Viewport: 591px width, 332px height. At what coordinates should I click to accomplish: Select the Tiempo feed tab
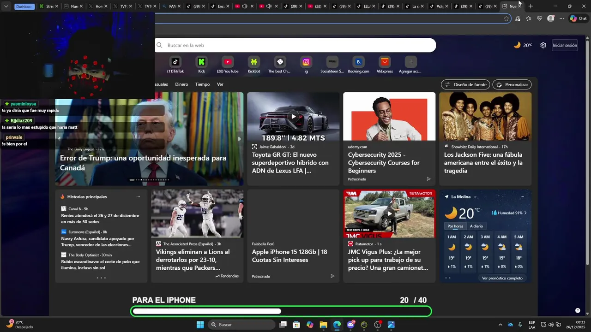click(202, 84)
